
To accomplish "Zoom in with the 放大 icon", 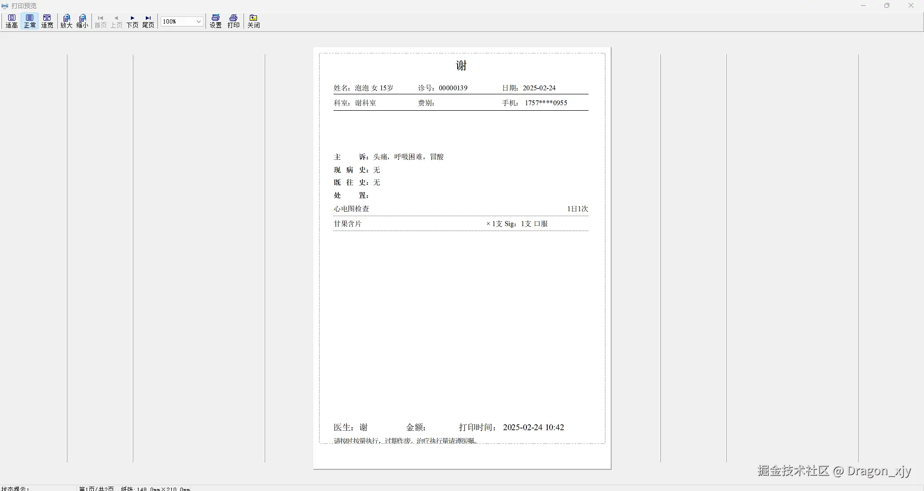I will (66, 21).
